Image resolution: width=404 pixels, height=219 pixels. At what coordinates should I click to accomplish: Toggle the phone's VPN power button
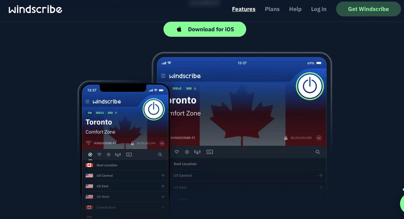pos(154,109)
